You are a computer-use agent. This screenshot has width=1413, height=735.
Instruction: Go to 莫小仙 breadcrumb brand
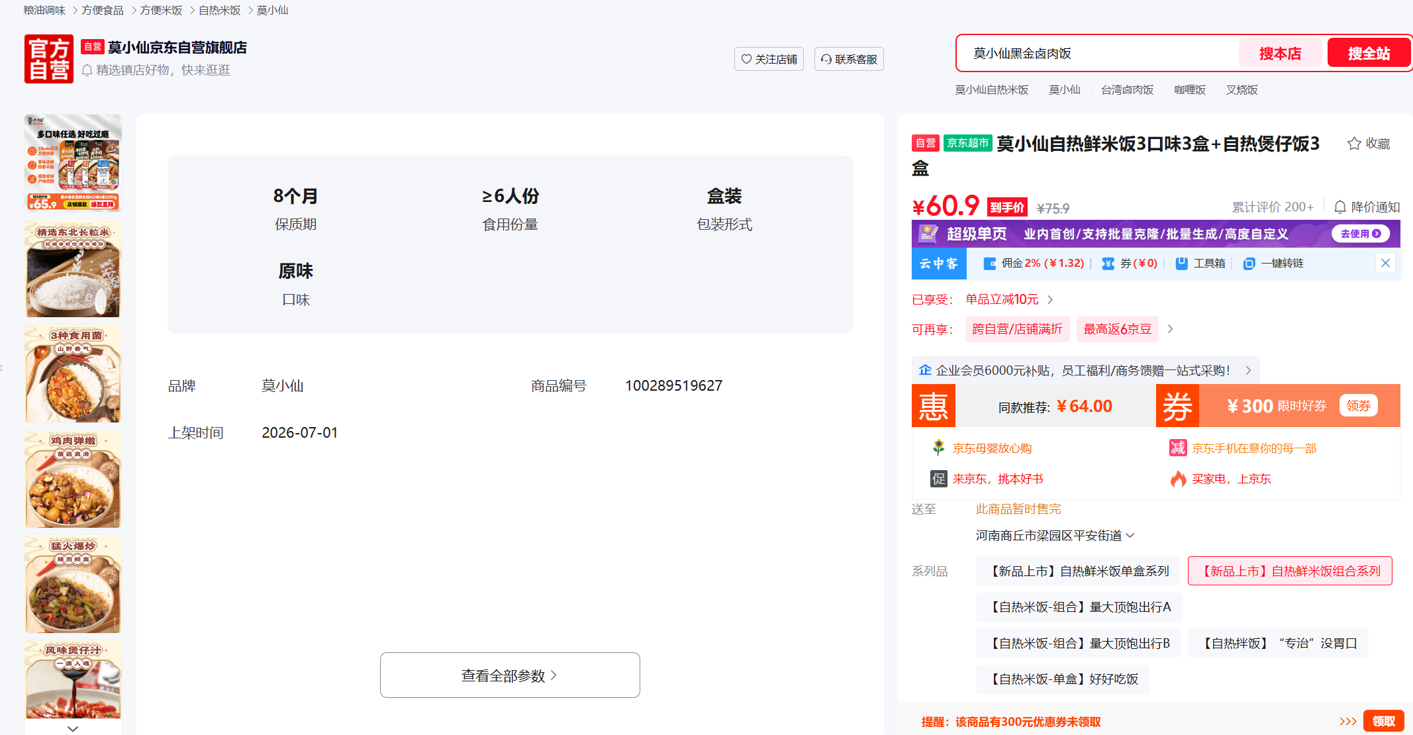pos(272,11)
